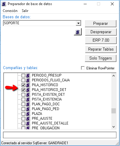This screenshot has width=120, height=146.
Task: Check the PERIODOS_FLUJO_CAJA table checkbox
Action: (23, 80)
